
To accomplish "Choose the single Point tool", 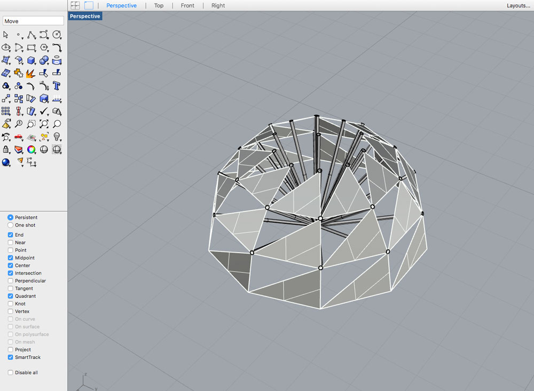I will point(19,35).
